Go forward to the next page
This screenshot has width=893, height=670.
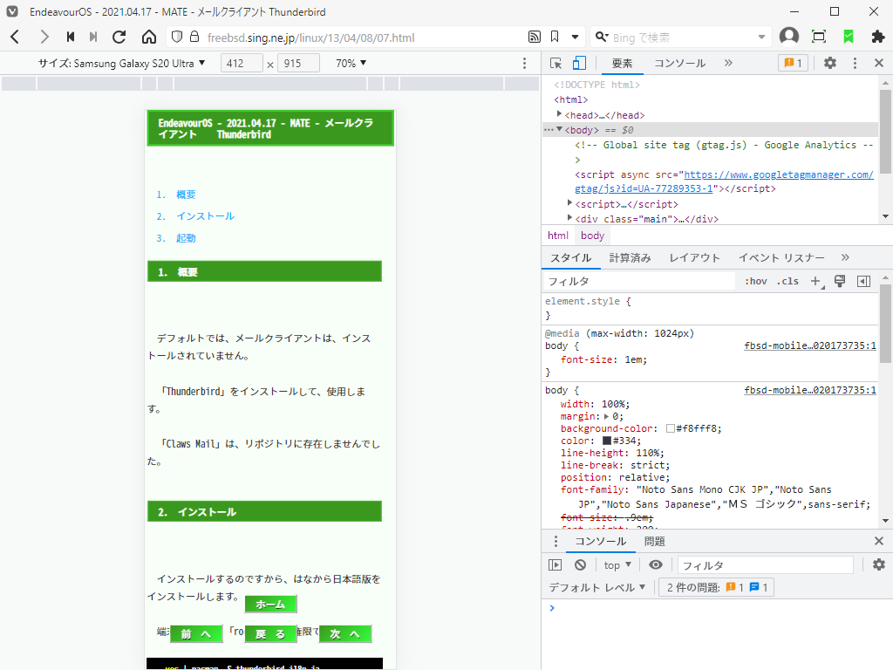click(44, 38)
